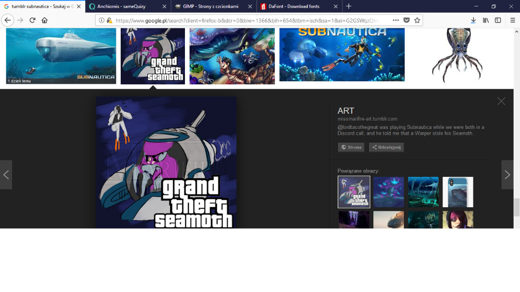Click the Udostępnij share button

(386, 147)
